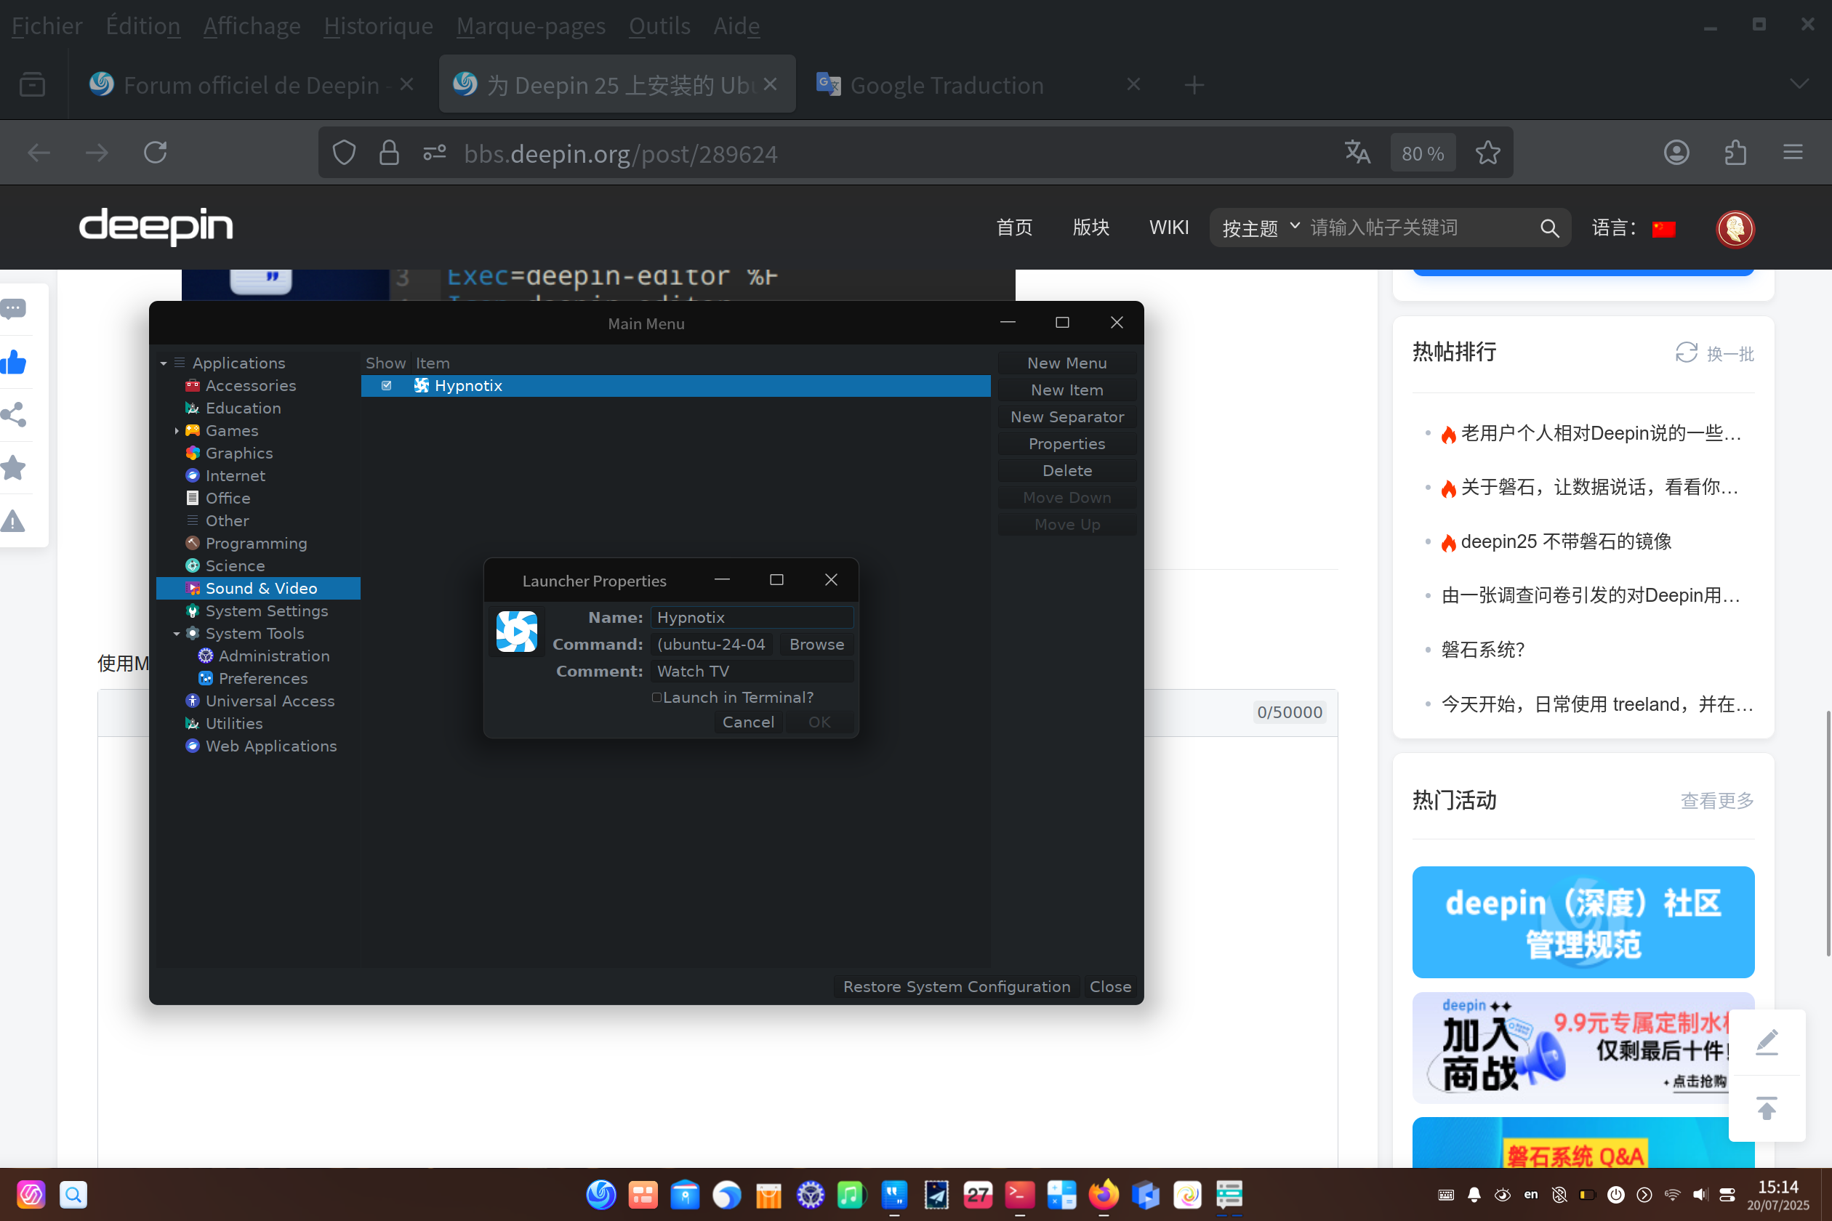Click the back-to-top arrow icon
The image size is (1832, 1221).
point(1767,1108)
